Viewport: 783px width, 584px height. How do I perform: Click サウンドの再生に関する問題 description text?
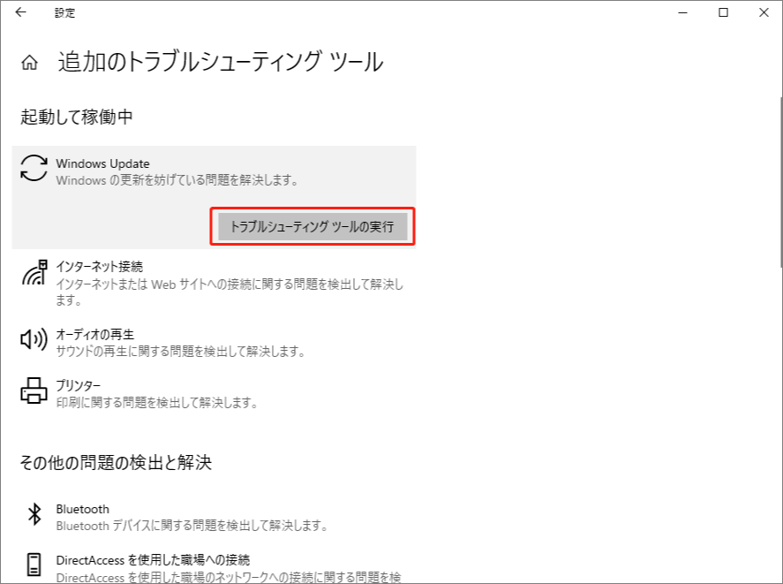(x=180, y=352)
